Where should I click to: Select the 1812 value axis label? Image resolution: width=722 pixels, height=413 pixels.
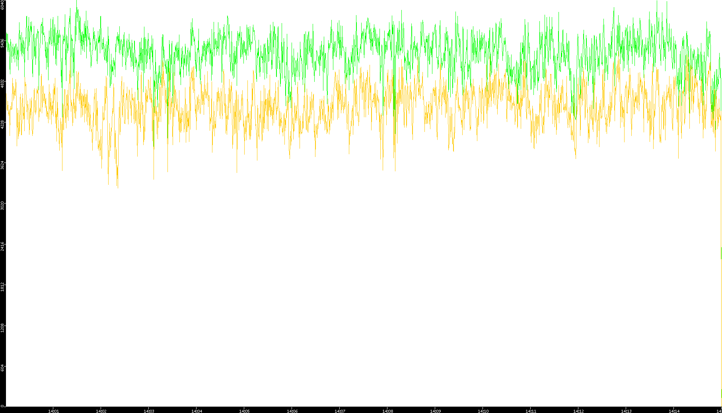click(x=3, y=287)
